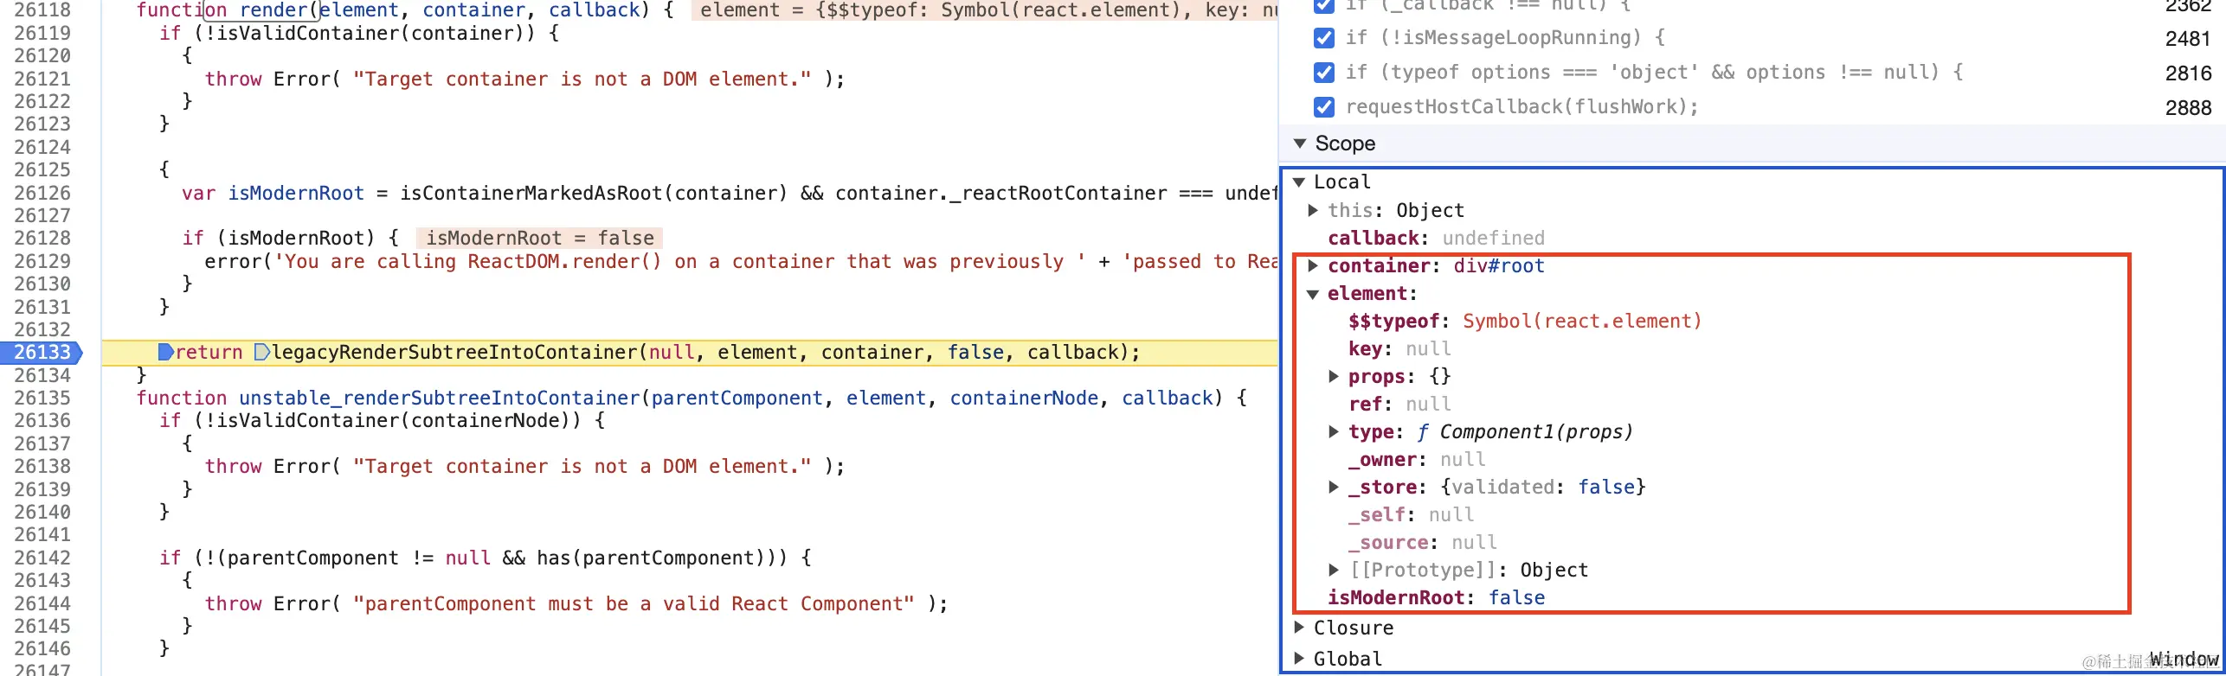2226x676 pixels.
Task: Set a breakpoint on line number 26126
Action: 42,193
